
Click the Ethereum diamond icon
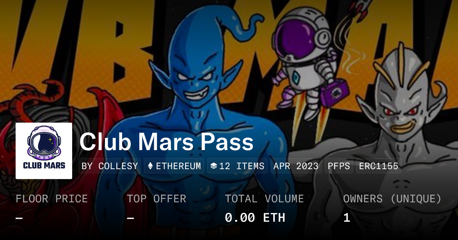point(150,166)
